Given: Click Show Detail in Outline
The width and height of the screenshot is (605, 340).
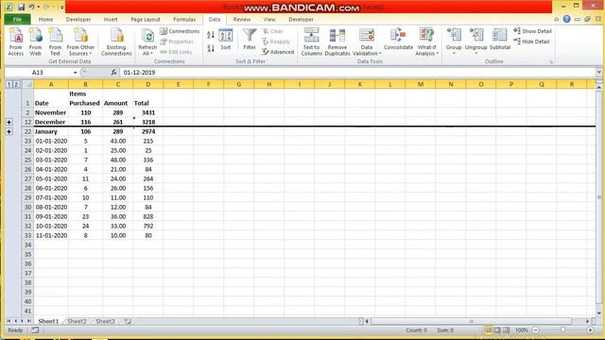Looking at the screenshot, I should click(533, 31).
